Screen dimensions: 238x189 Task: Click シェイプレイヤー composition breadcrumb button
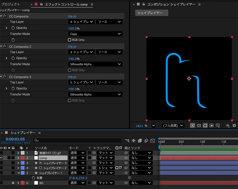(152, 13)
